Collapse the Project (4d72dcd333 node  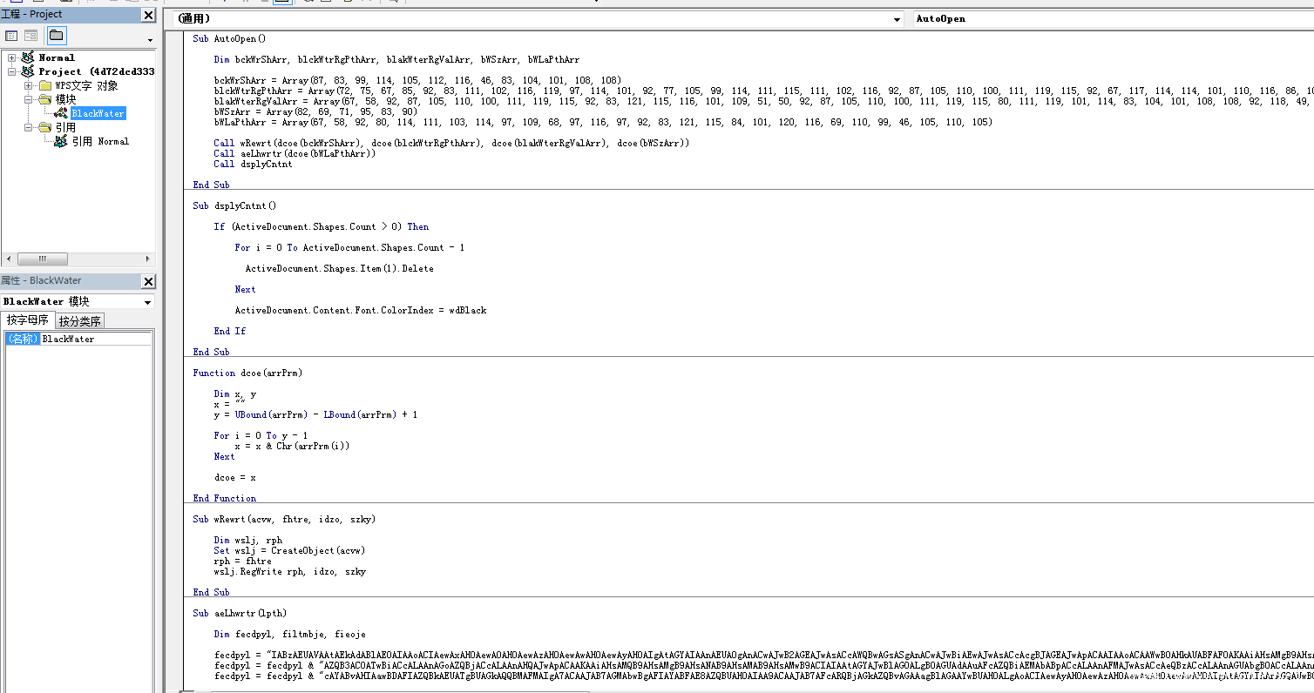[12, 71]
